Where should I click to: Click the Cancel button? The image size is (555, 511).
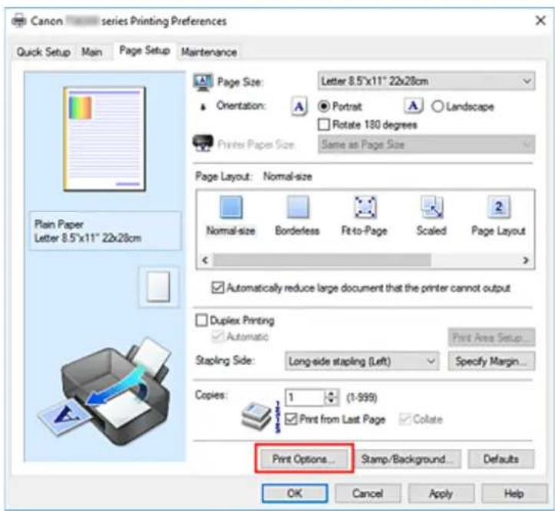368,493
